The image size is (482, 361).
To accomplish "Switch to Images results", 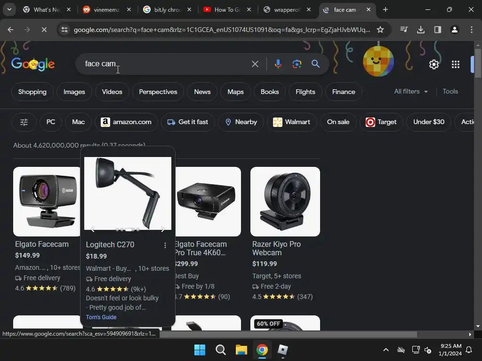I will (x=74, y=92).
